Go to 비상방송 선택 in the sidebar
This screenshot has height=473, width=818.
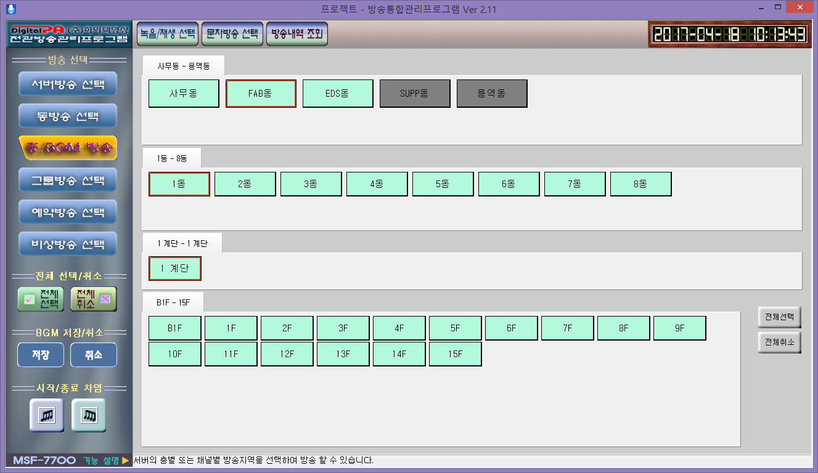tap(68, 245)
